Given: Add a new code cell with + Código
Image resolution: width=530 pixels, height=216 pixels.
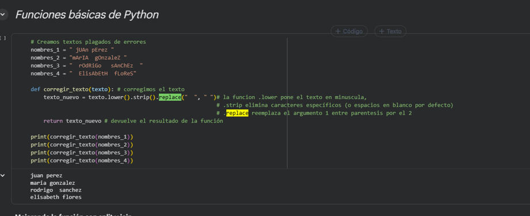Looking at the screenshot, I should pos(349,32).
